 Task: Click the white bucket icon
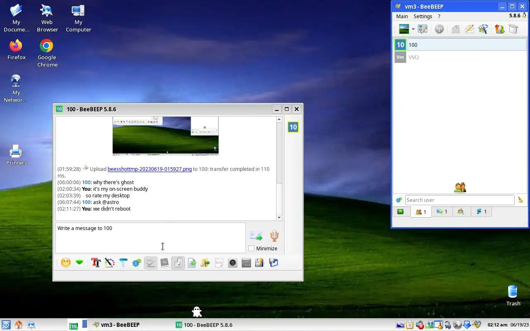click(513, 29)
